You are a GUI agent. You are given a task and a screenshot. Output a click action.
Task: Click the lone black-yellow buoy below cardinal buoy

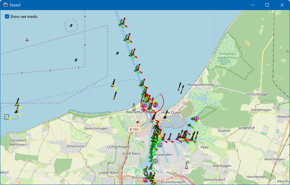click(x=115, y=96)
